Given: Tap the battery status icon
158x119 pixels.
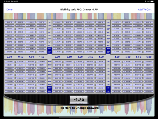Looking at the screenshot, I should pos(153,1).
